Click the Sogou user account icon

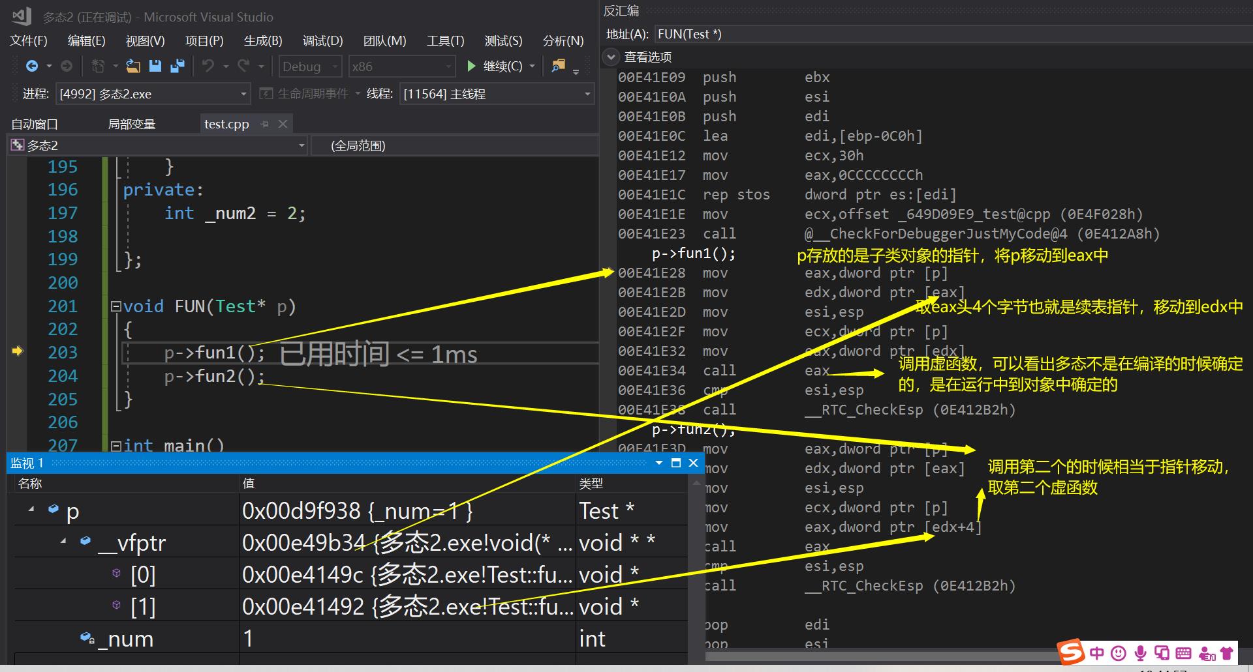1207,653
